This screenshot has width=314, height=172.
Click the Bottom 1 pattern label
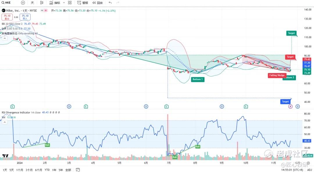198,79
